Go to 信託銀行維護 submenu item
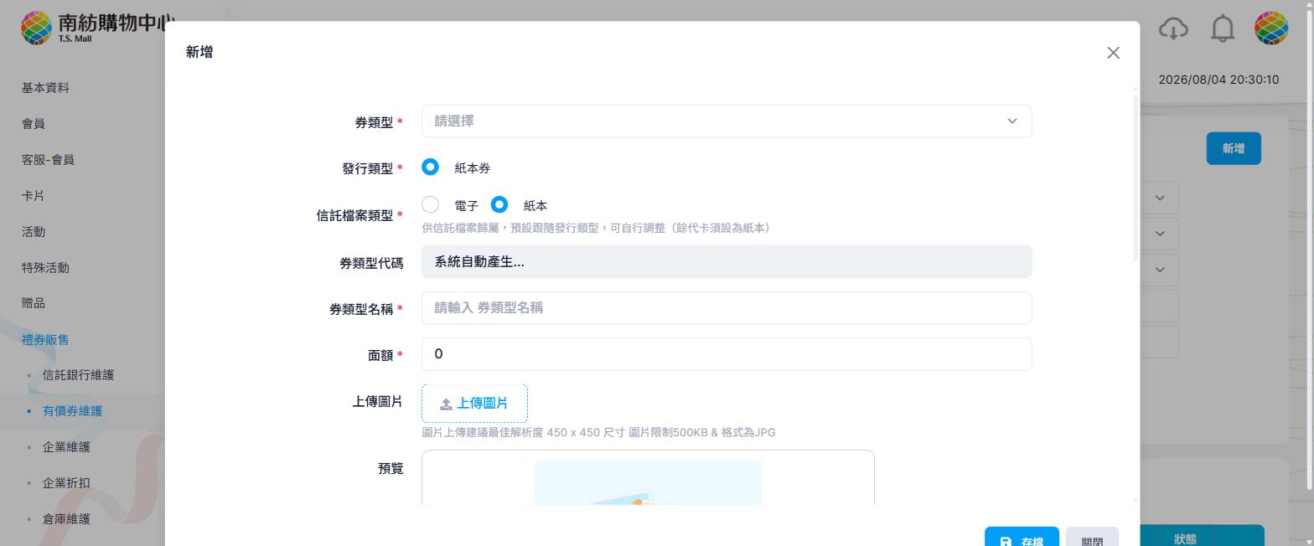This screenshot has width=1314, height=546. 78,375
